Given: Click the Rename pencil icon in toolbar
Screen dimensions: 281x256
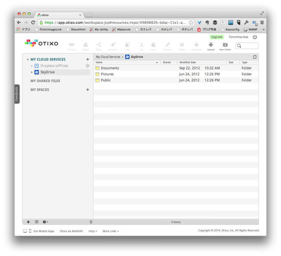Looking at the screenshot, I should 168,44.
